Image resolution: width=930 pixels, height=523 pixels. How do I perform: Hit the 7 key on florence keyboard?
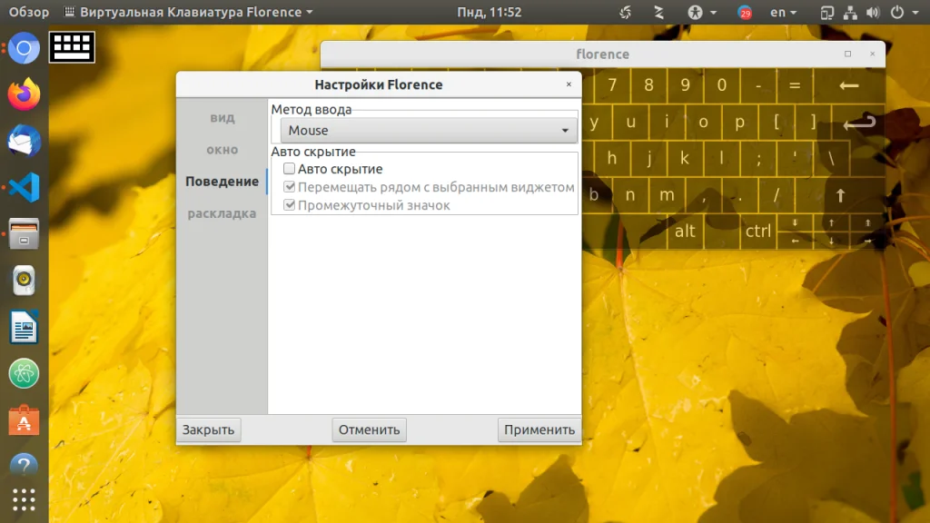pyautogui.click(x=612, y=85)
